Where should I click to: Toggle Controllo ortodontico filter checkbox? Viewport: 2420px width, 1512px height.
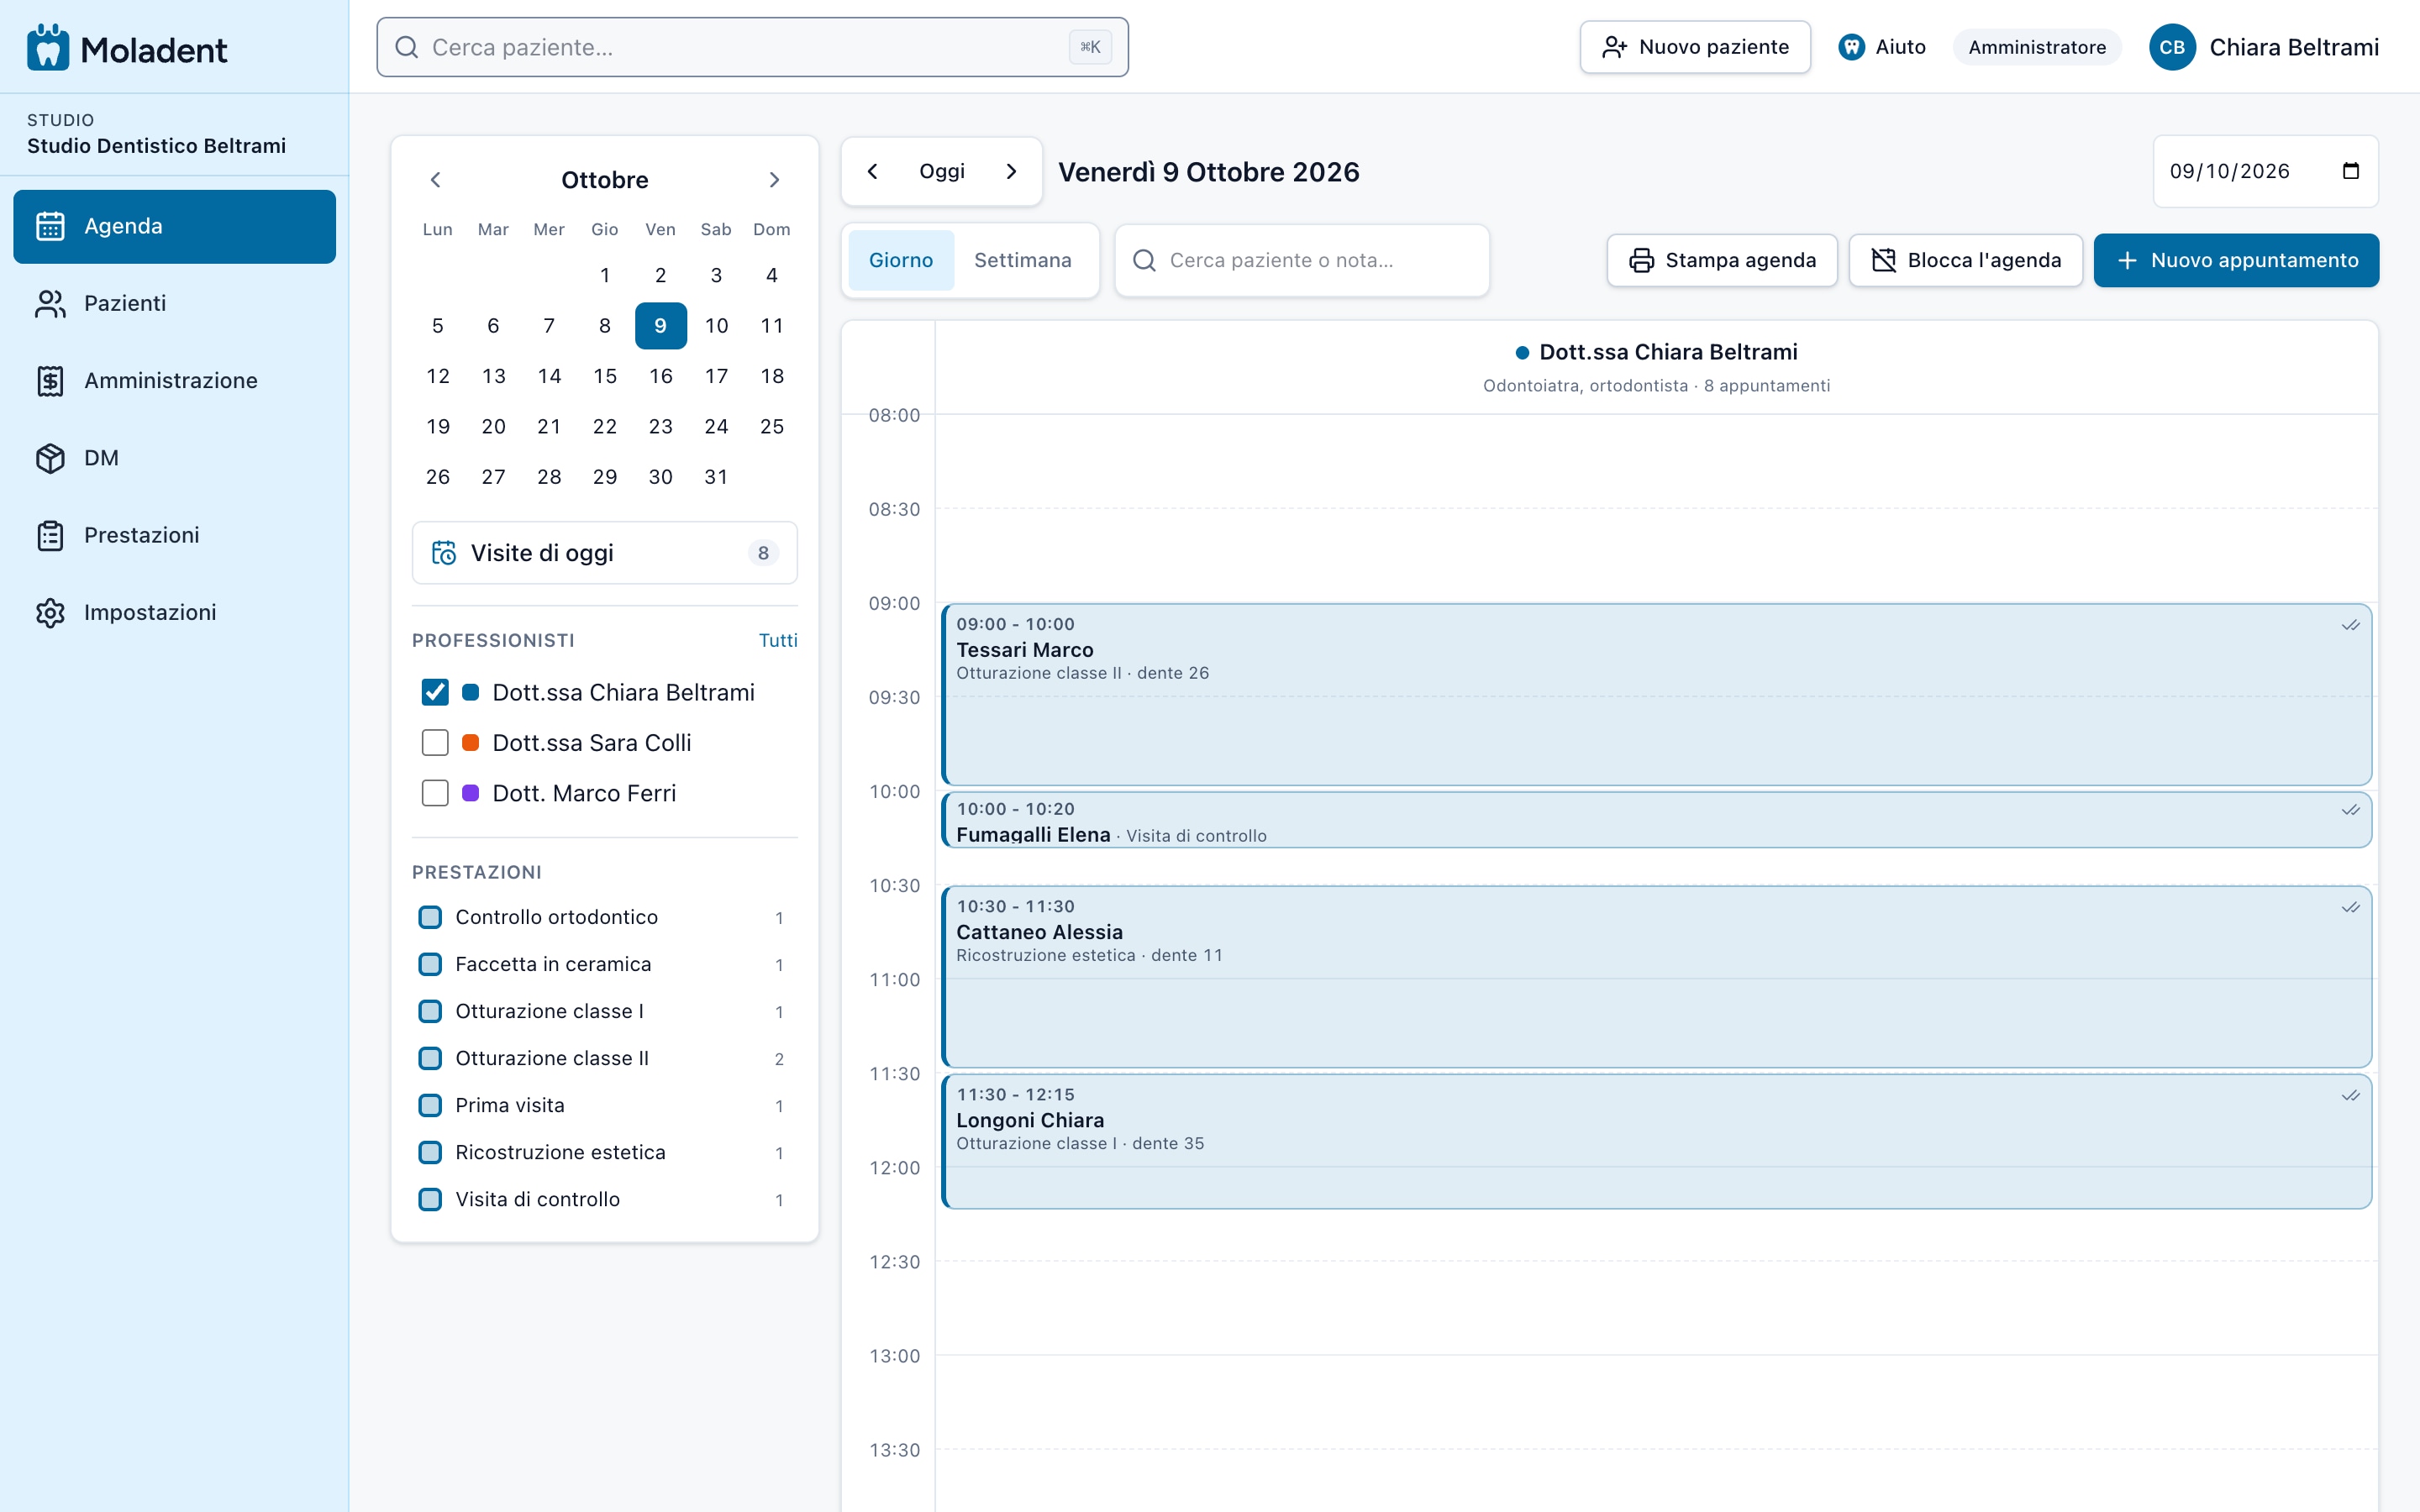pos(430,917)
